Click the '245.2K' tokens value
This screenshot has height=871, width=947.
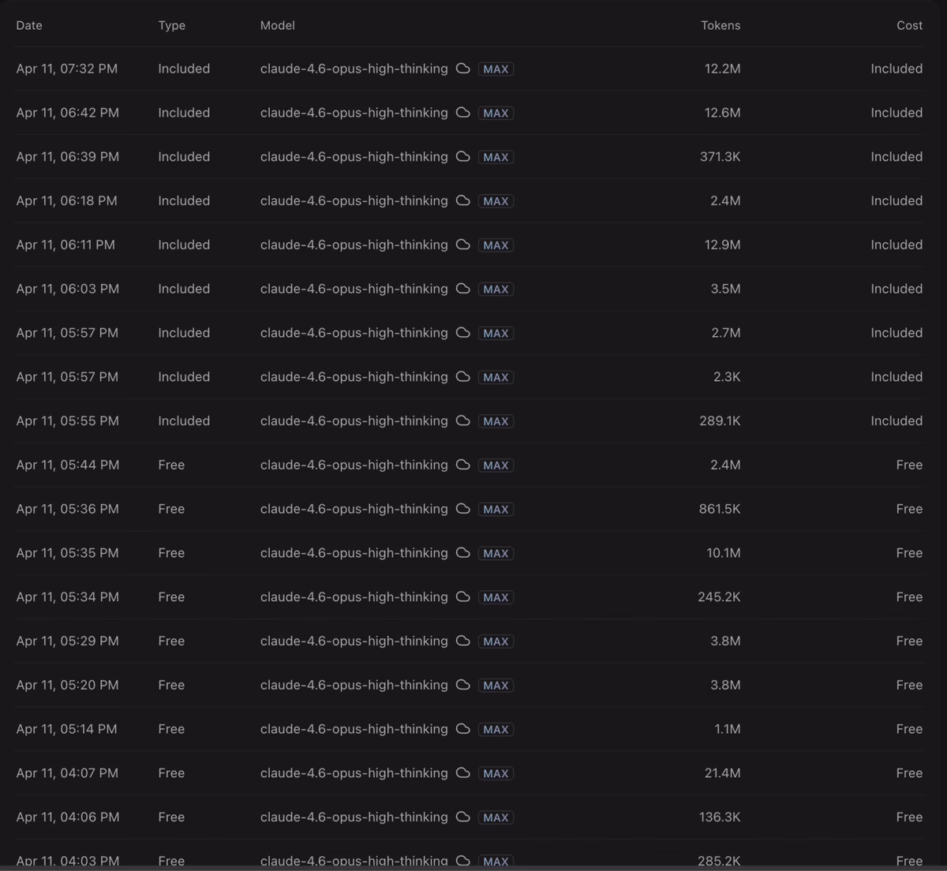719,597
